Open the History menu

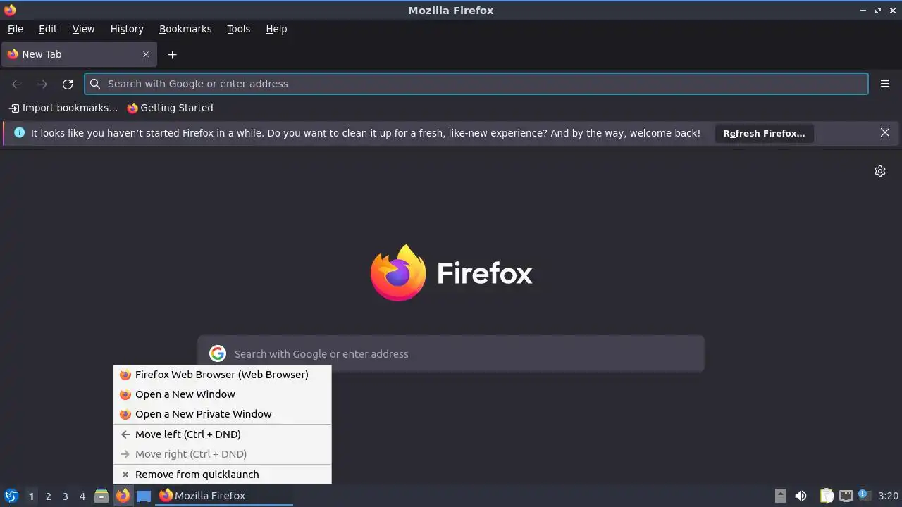point(127,29)
